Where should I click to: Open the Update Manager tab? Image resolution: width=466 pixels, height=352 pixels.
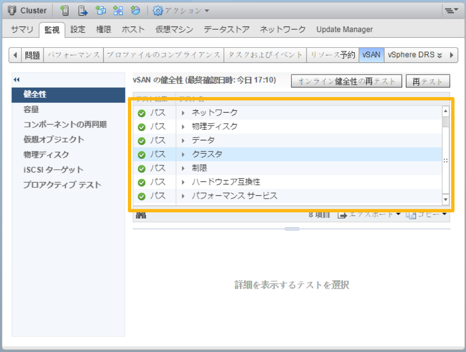[x=344, y=29]
